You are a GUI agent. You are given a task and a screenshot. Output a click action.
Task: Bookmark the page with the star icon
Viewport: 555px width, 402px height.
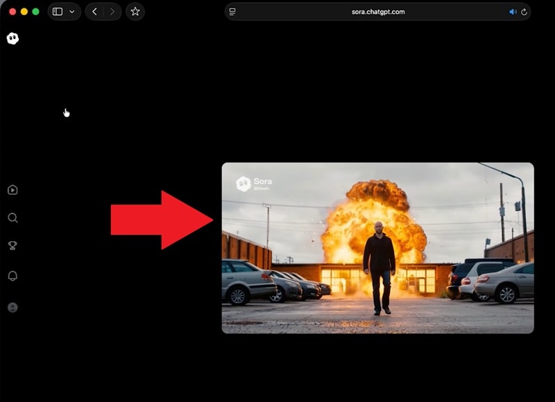click(135, 12)
